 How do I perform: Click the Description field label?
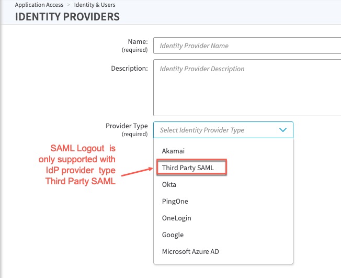pos(129,69)
